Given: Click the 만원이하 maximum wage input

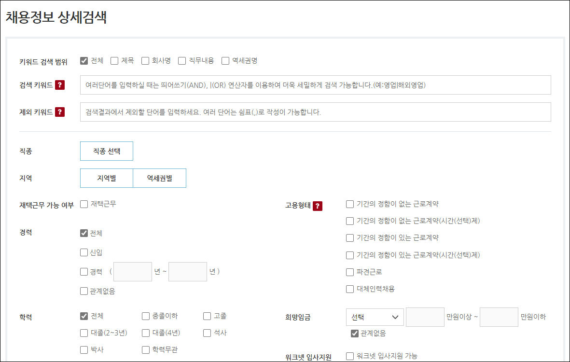Looking at the screenshot, I should 499,317.
